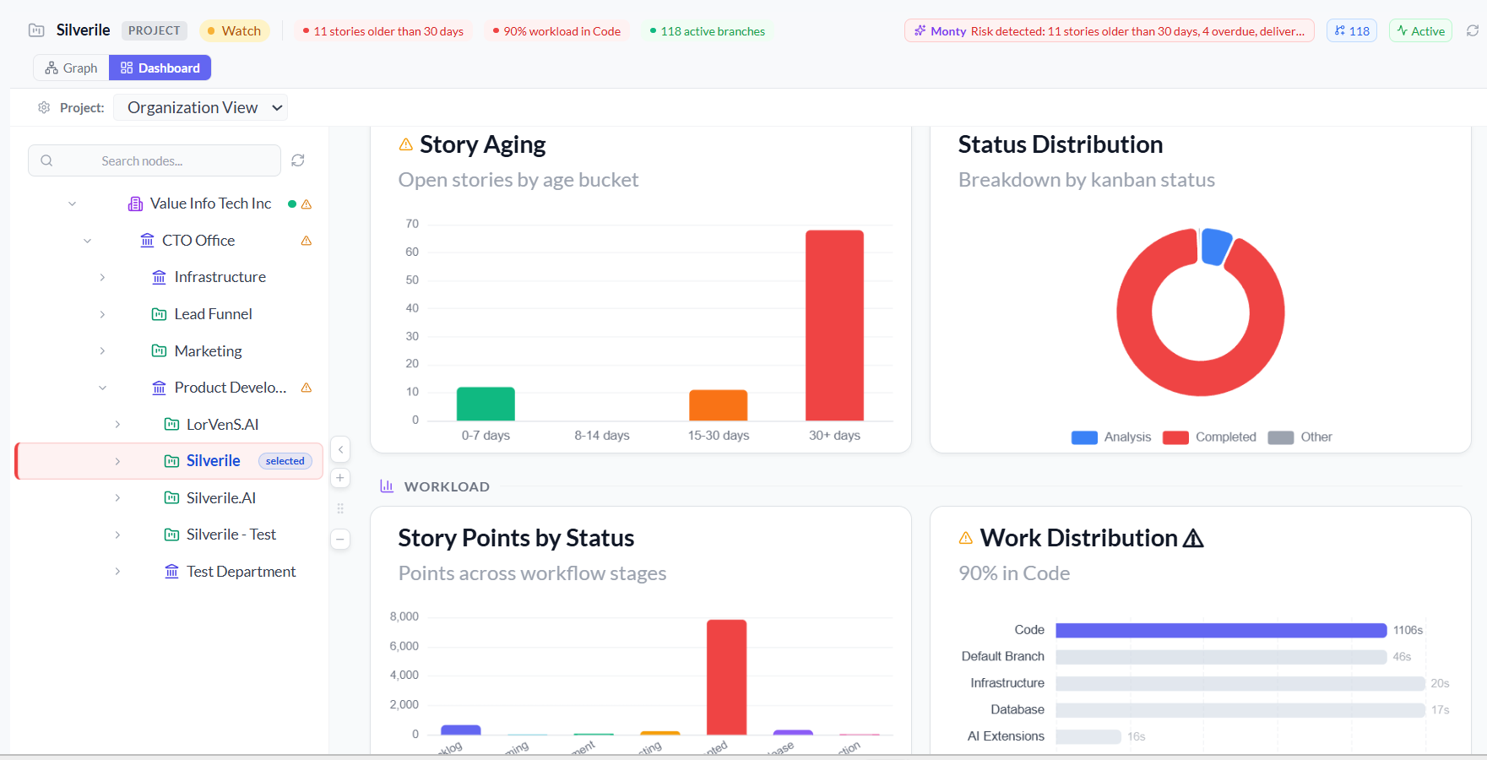Click the drag handle dots on panel divider
The width and height of the screenshot is (1487, 760).
click(x=340, y=508)
